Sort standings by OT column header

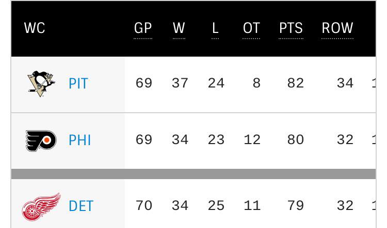[251, 28]
